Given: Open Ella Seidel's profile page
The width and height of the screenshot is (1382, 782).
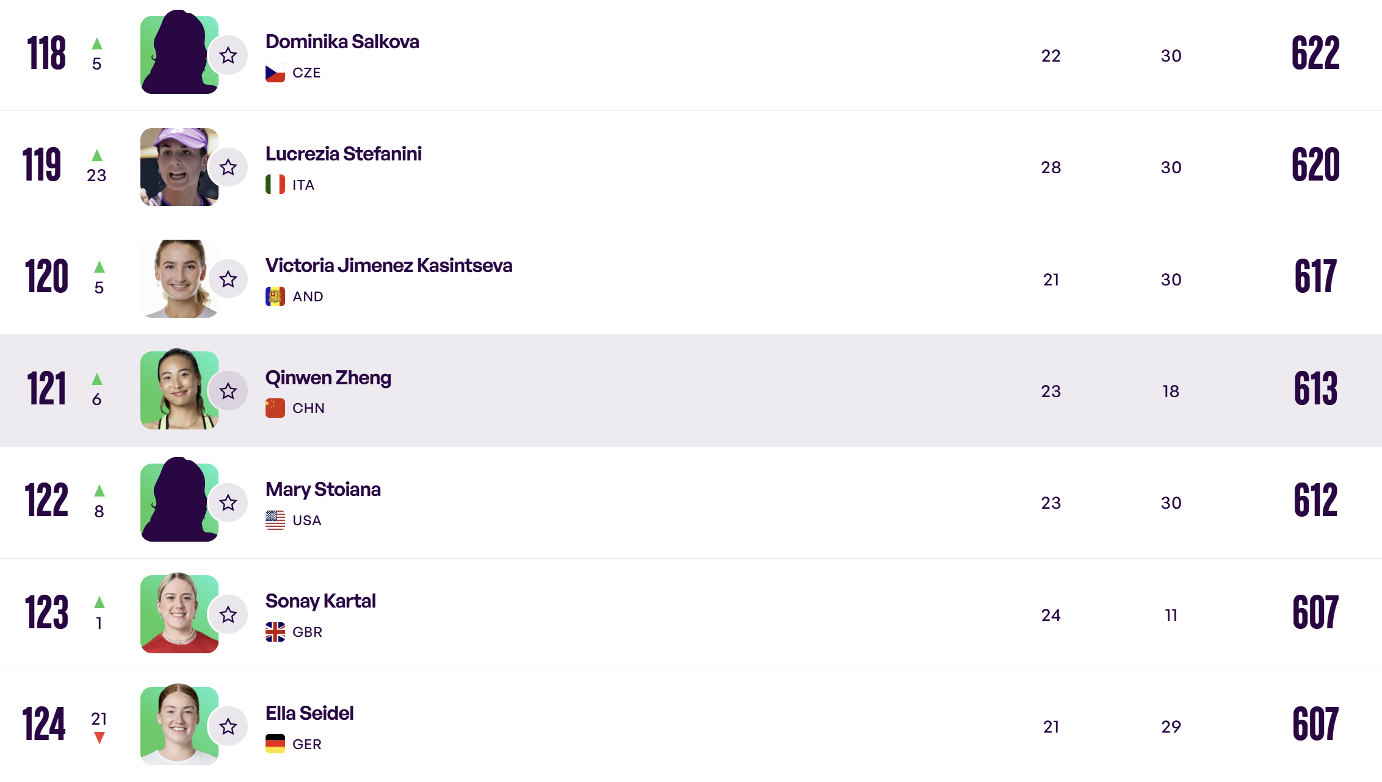Looking at the screenshot, I should [x=309, y=713].
